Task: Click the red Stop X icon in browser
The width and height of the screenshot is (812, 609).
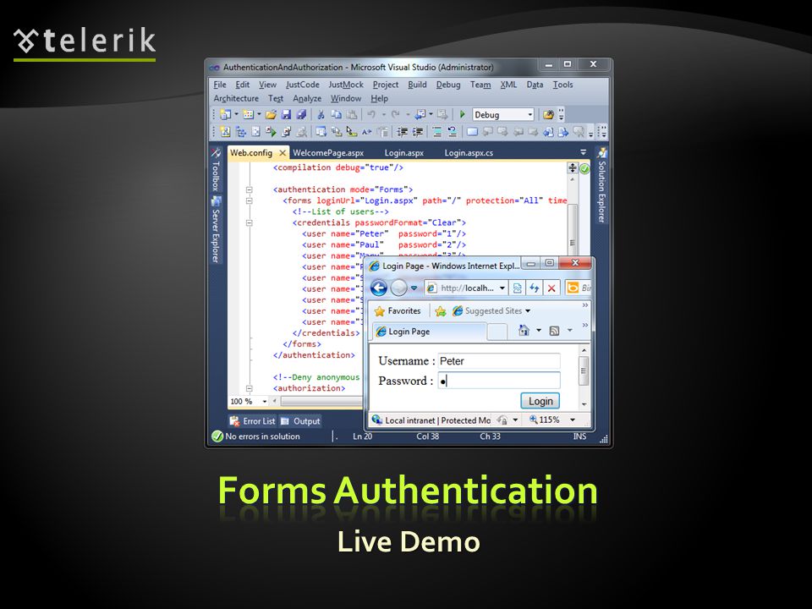Action: tap(551, 288)
